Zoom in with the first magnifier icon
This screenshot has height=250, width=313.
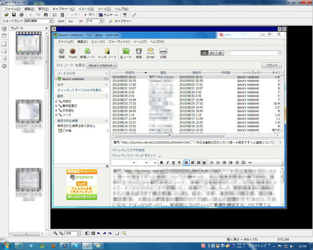point(55,233)
